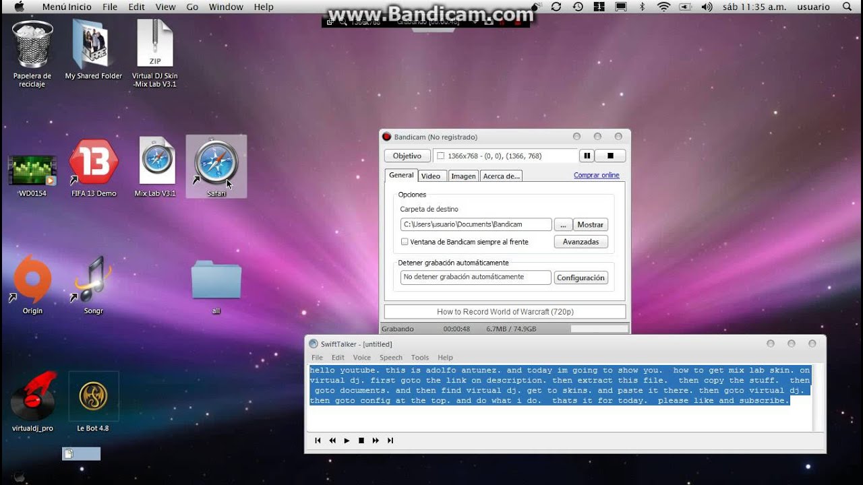Stop the Bandicam recording

(x=610, y=156)
